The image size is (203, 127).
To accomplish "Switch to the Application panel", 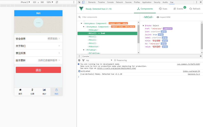I will [147, 2].
